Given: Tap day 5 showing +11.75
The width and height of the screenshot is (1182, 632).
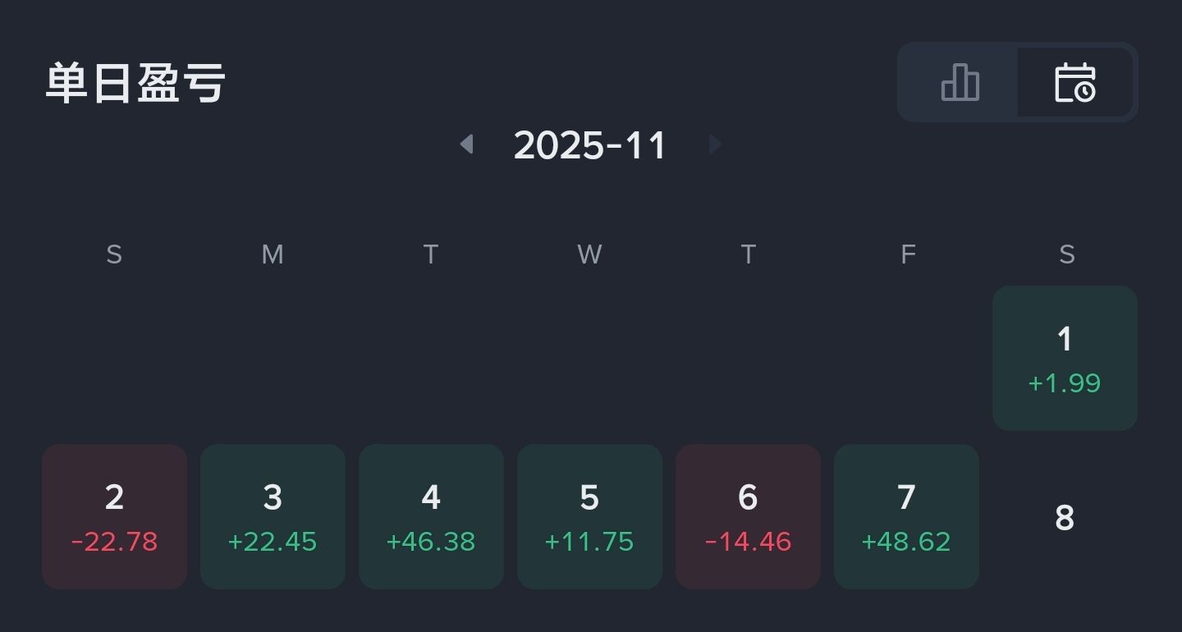Looking at the screenshot, I should pyautogui.click(x=589, y=516).
